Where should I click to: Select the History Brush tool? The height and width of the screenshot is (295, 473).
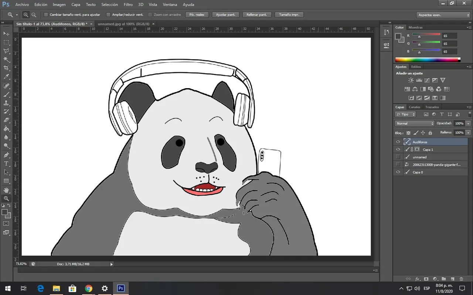[x=6, y=111]
